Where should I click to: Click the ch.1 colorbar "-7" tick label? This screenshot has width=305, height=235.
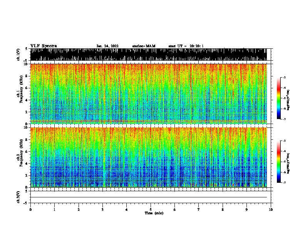pyautogui.click(x=284, y=119)
